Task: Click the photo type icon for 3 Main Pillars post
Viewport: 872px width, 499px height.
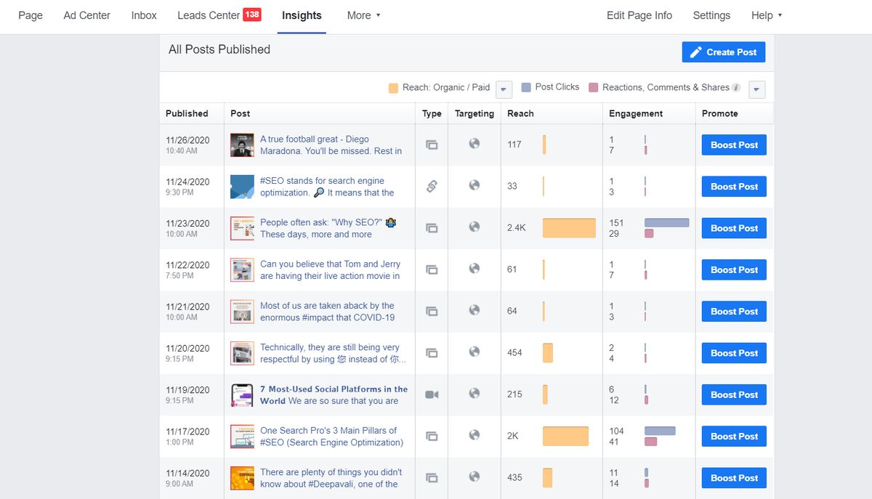Action: point(432,437)
